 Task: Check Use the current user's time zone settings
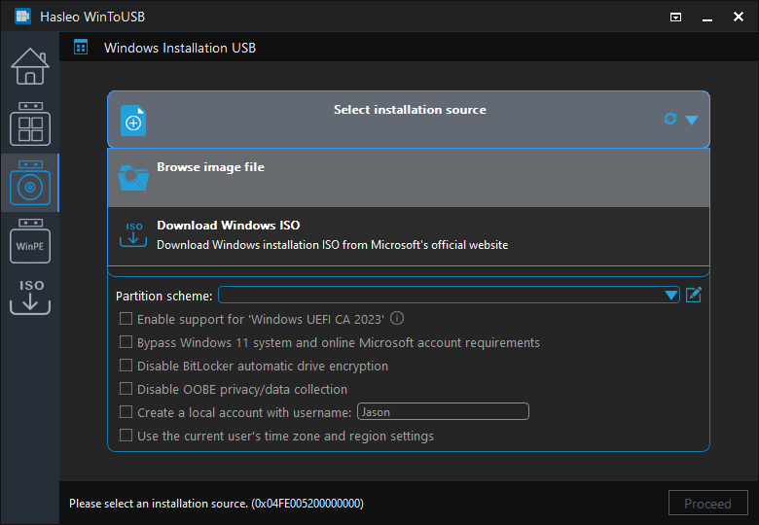point(126,436)
